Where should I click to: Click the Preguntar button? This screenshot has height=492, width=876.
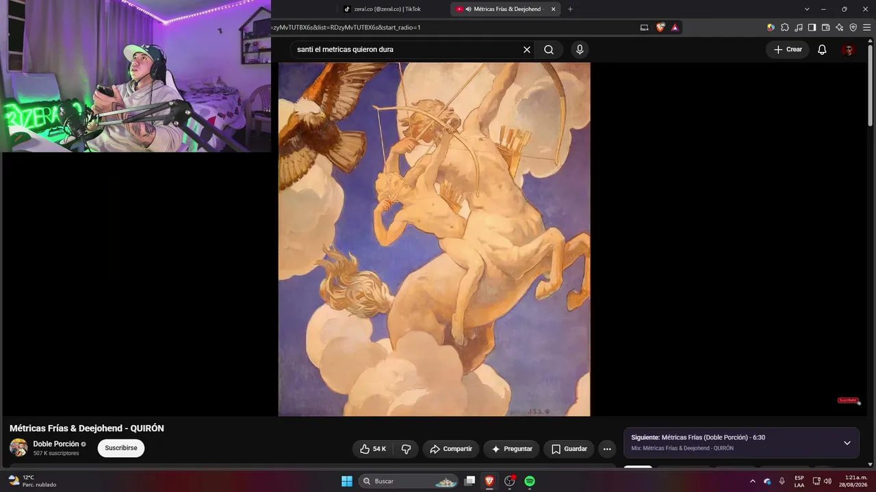pos(511,449)
